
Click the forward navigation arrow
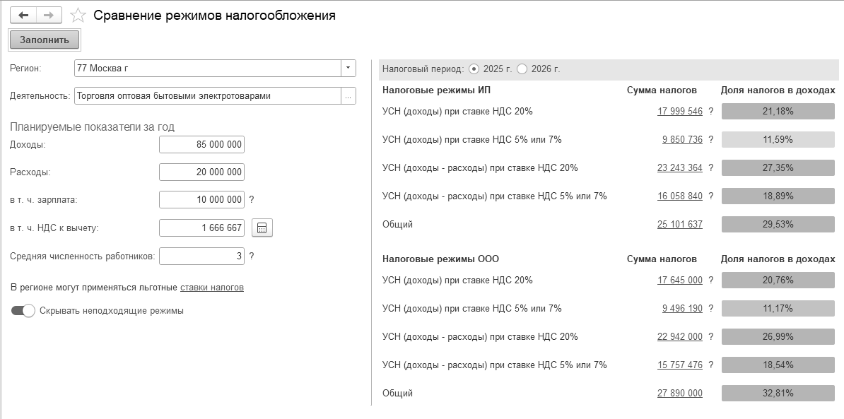click(x=49, y=15)
